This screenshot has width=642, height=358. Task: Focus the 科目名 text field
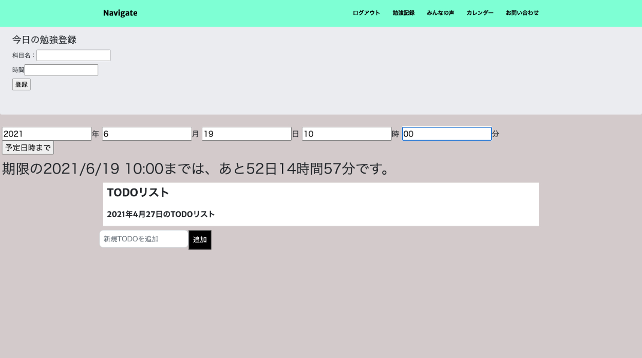[73, 55]
